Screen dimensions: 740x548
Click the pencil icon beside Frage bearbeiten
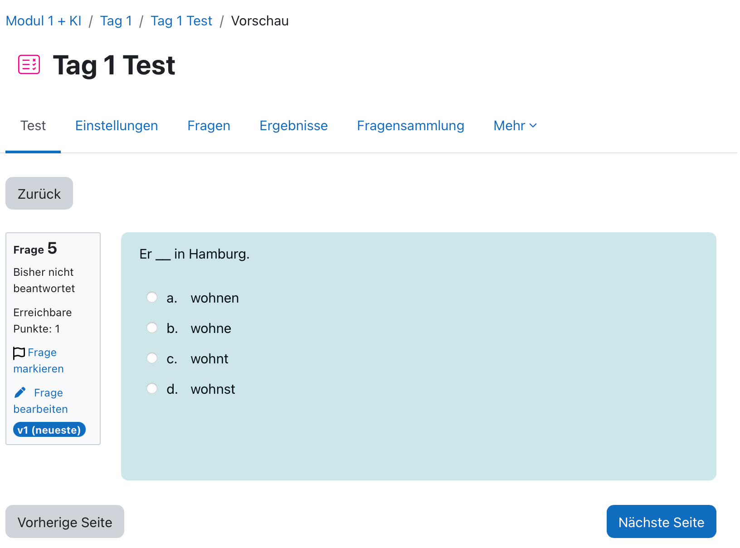click(20, 392)
